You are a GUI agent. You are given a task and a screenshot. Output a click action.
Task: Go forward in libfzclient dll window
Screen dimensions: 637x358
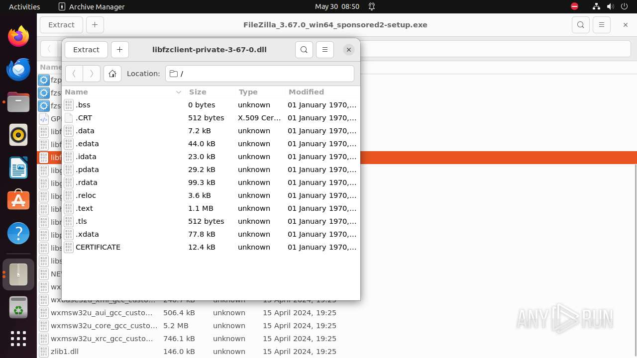click(x=92, y=74)
